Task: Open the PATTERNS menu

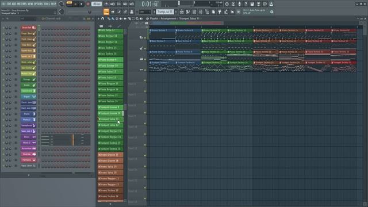Action: pos(22,4)
